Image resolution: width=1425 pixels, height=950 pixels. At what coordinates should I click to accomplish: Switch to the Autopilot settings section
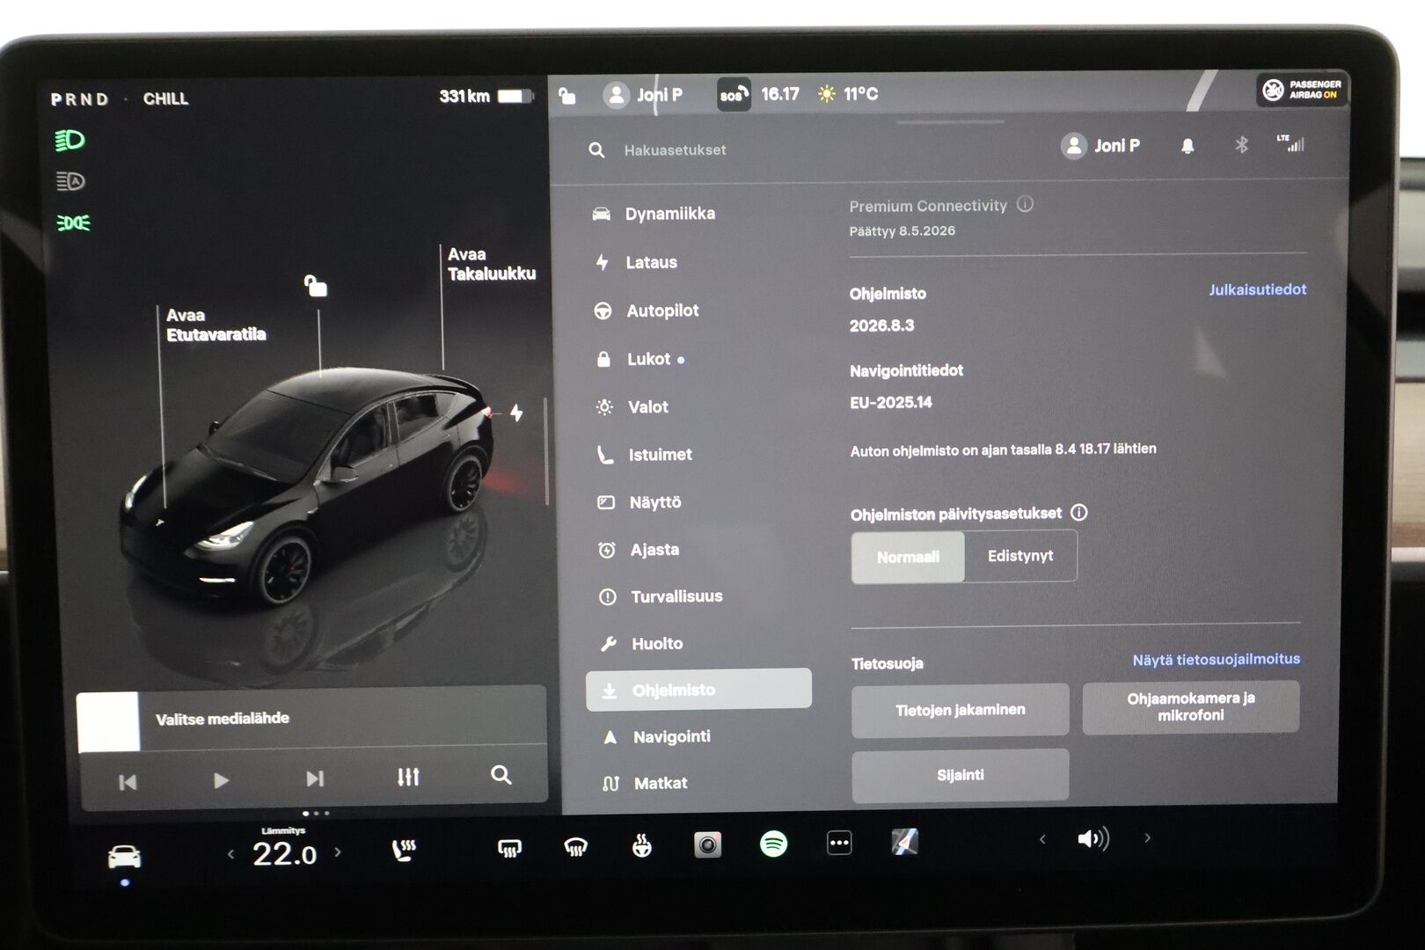[661, 311]
